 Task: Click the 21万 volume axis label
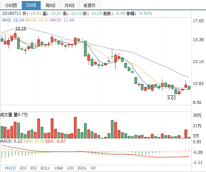click(x=197, y=126)
